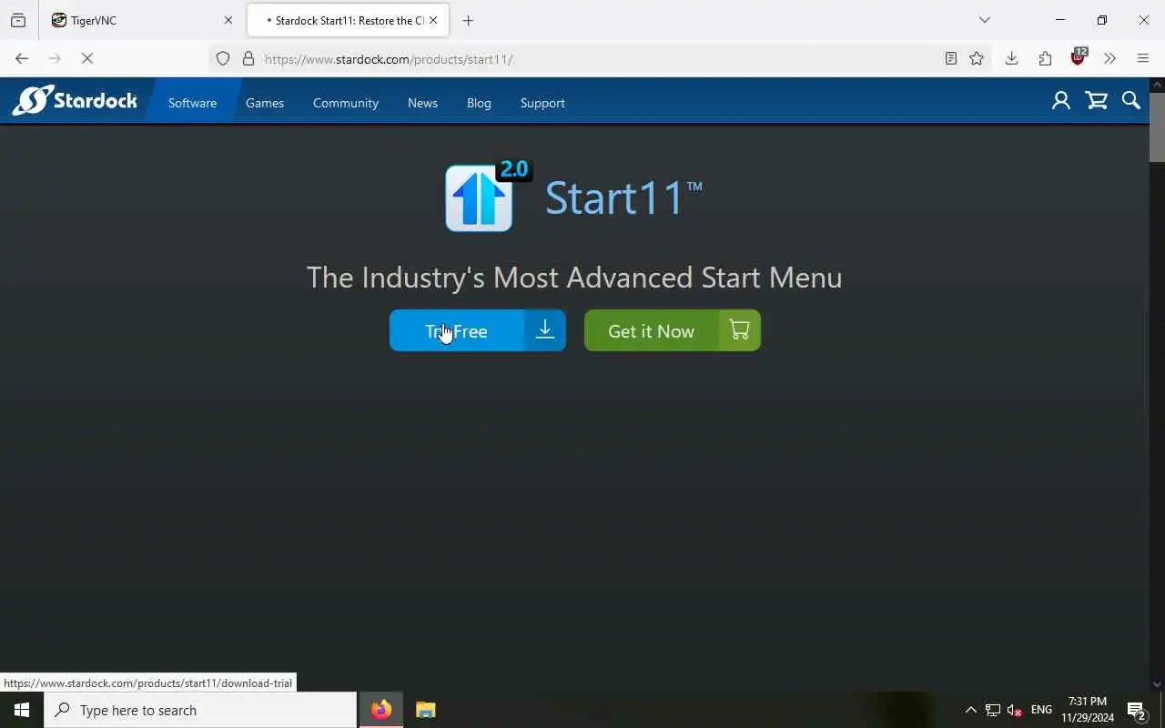Open the Software menu
This screenshot has width=1165, height=728.
point(192,103)
